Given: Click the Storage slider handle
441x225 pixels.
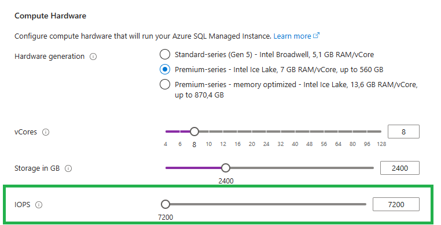Looking at the screenshot, I should click(226, 168).
